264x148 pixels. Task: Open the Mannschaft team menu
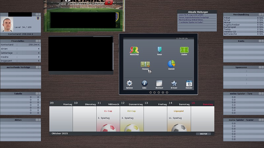[134, 50]
